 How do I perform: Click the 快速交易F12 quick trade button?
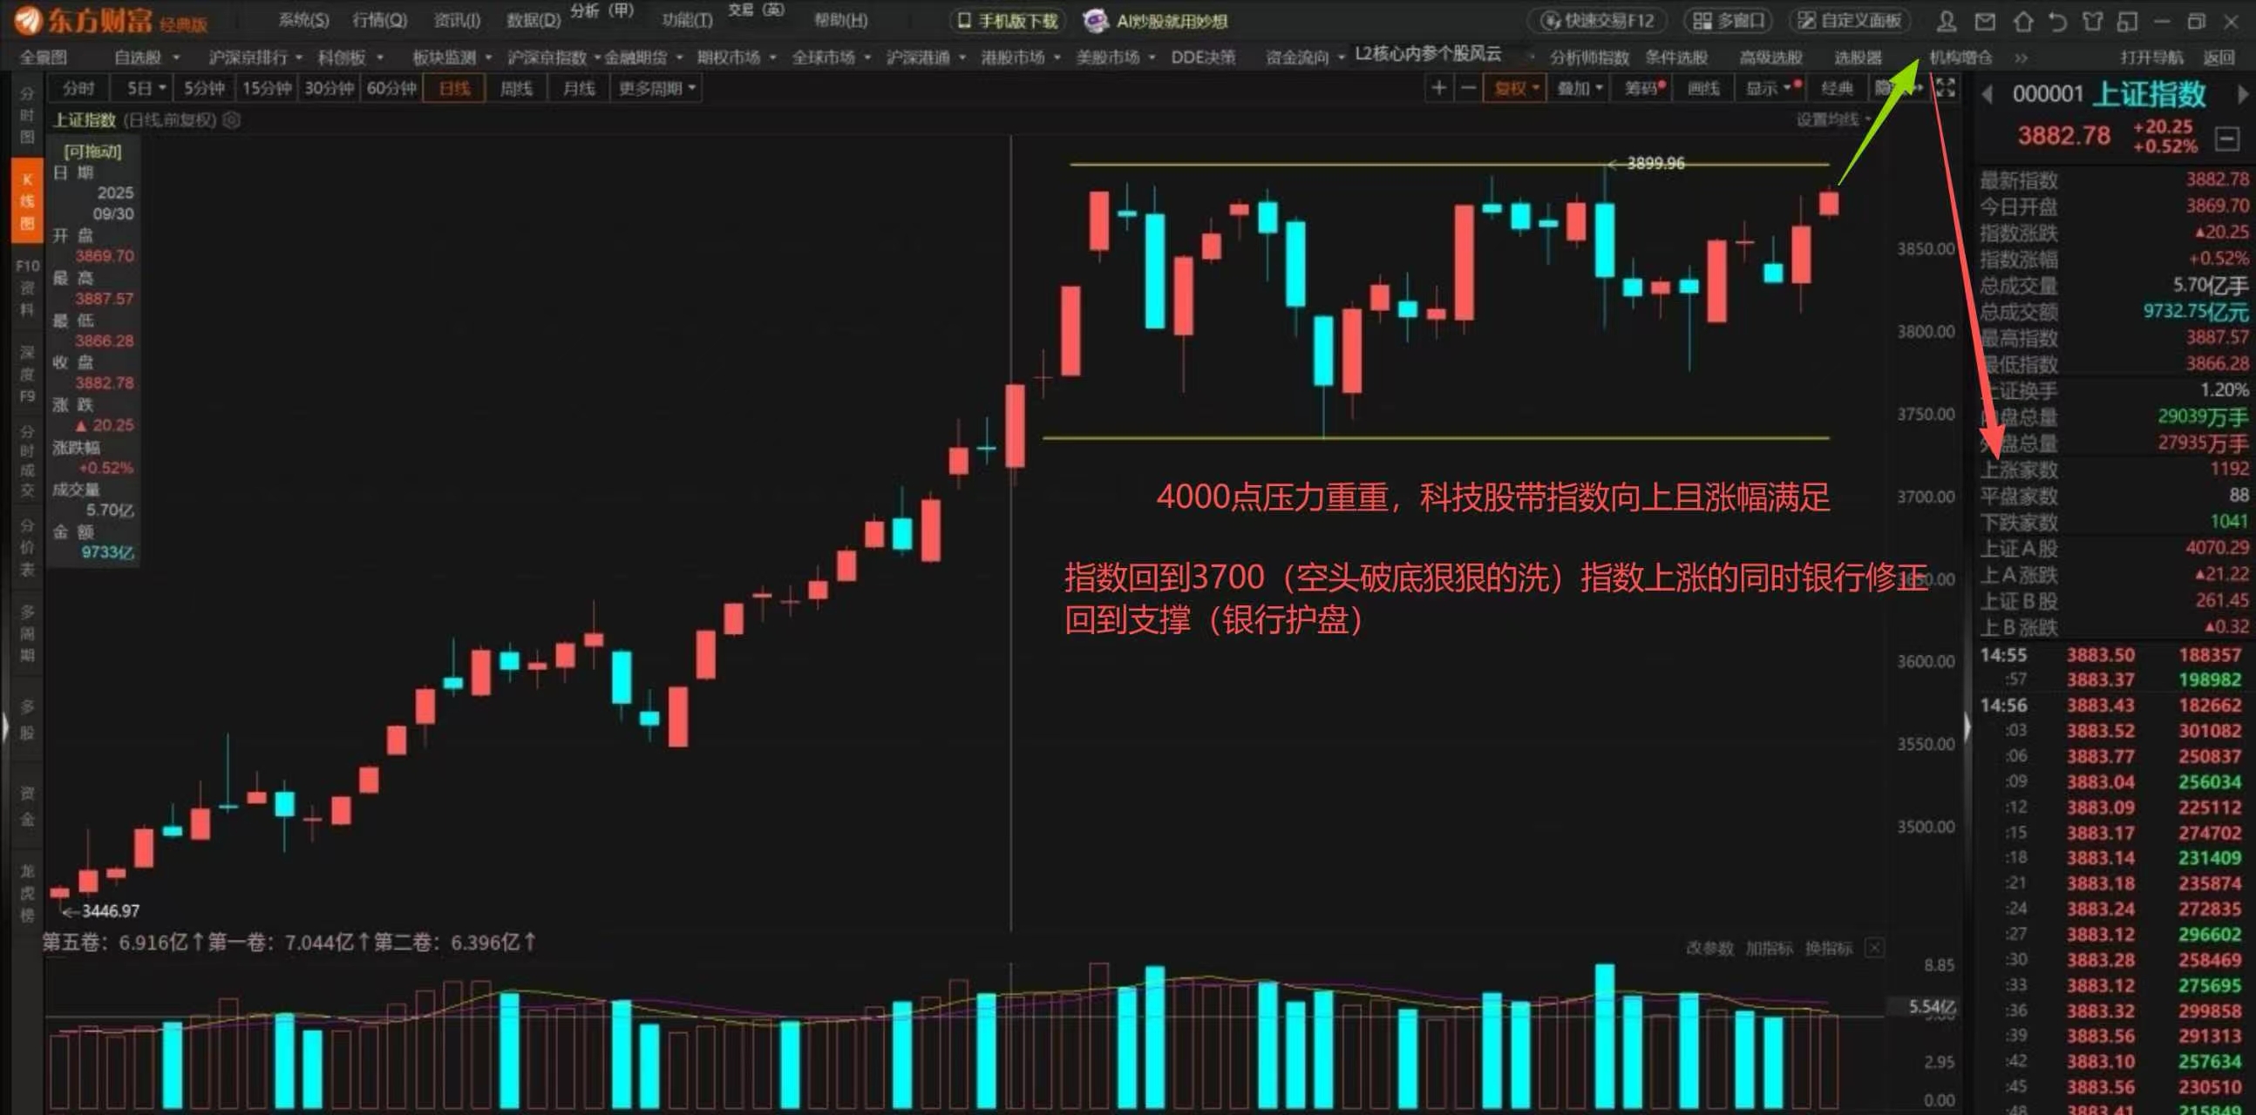[1597, 20]
